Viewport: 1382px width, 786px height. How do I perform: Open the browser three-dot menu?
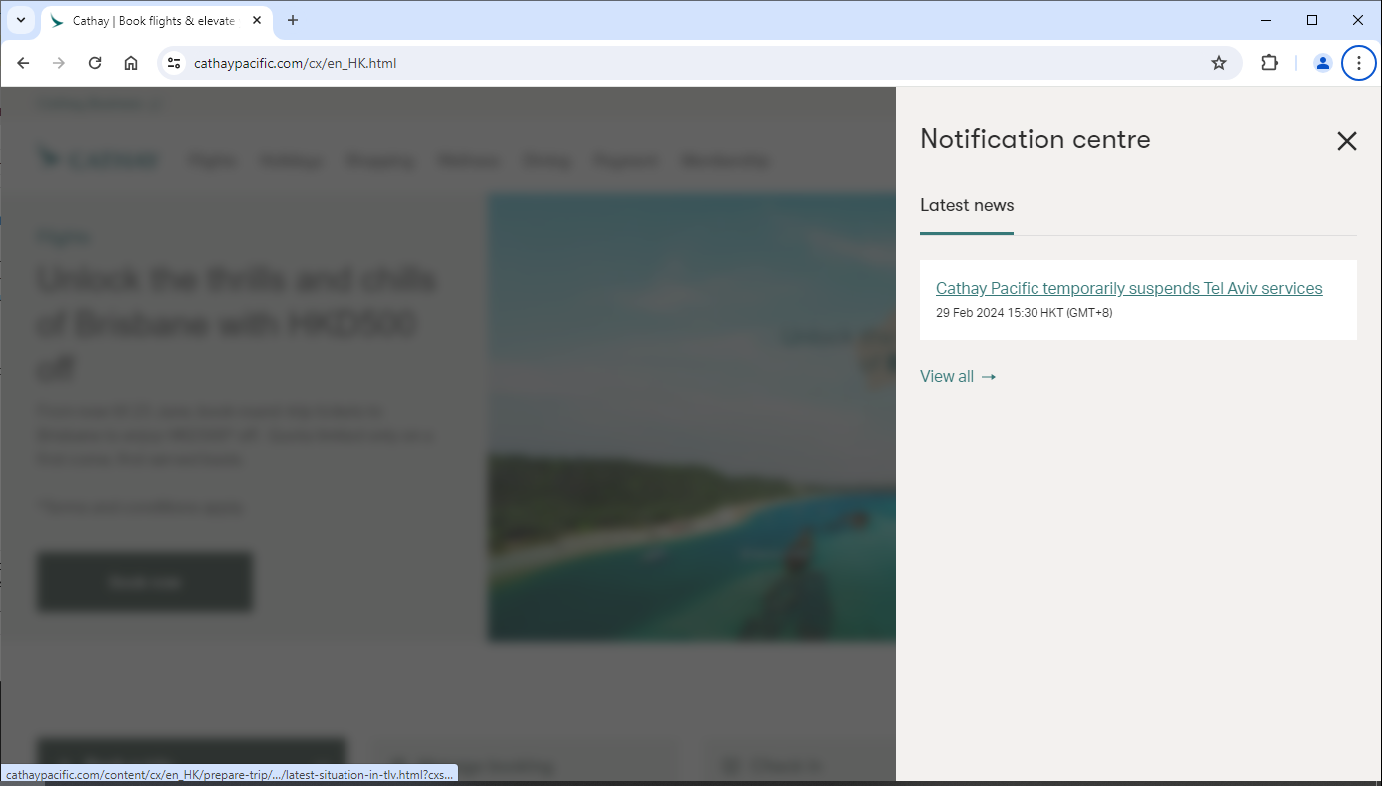(x=1358, y=62)
